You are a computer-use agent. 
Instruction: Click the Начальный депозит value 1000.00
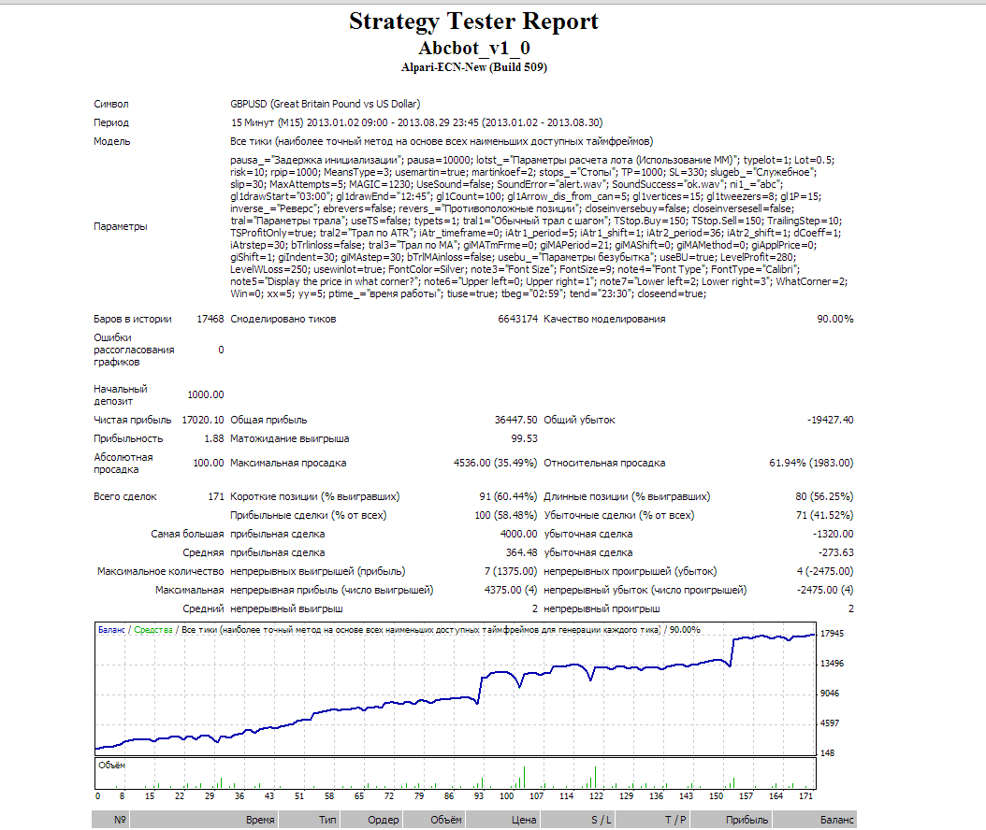[x=206, y=394]
